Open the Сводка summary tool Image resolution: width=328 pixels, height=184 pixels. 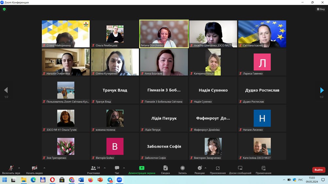coord(165,169)
